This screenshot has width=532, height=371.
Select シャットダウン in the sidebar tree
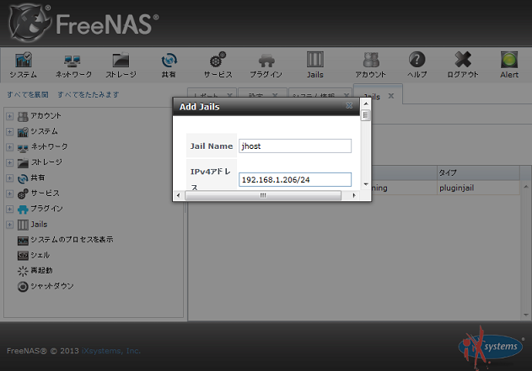point(52,286)
